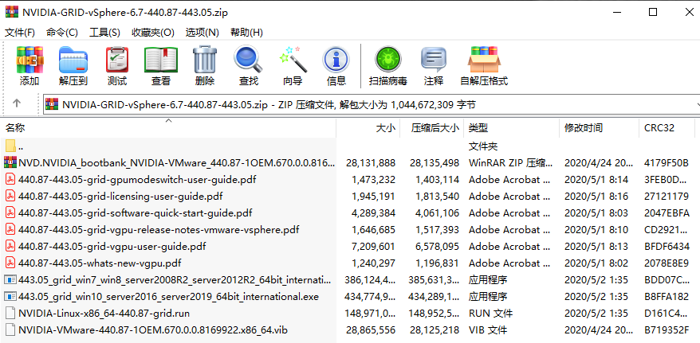The width and height of the screenshot is (700, 343).
Task: Click exe icon of win7_win8 installer
Action: click(x=10, y=280)
